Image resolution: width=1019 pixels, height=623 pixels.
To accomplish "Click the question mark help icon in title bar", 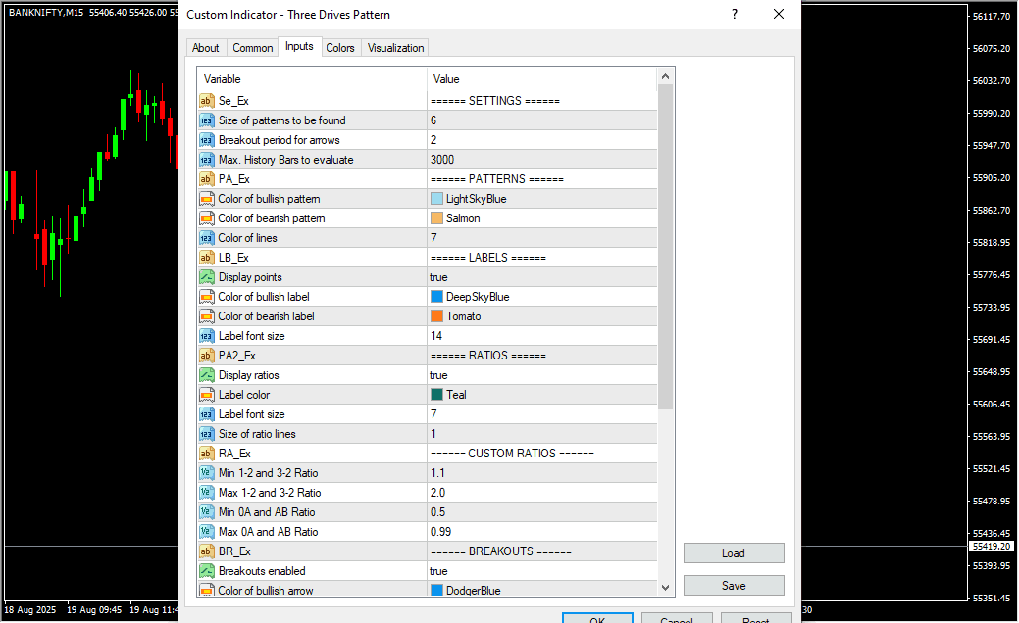I will pos(734,15).
